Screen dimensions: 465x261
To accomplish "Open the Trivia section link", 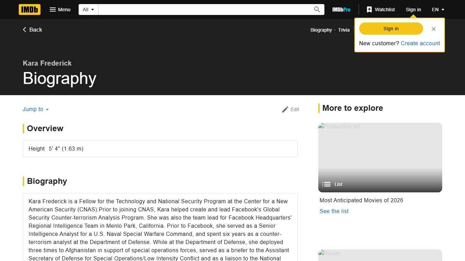I will click(343, 30).
